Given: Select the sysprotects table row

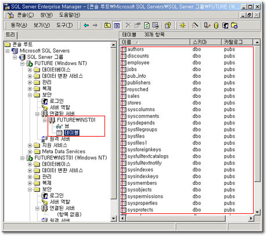Looking at the screenshot, I should tap(187, 210).
